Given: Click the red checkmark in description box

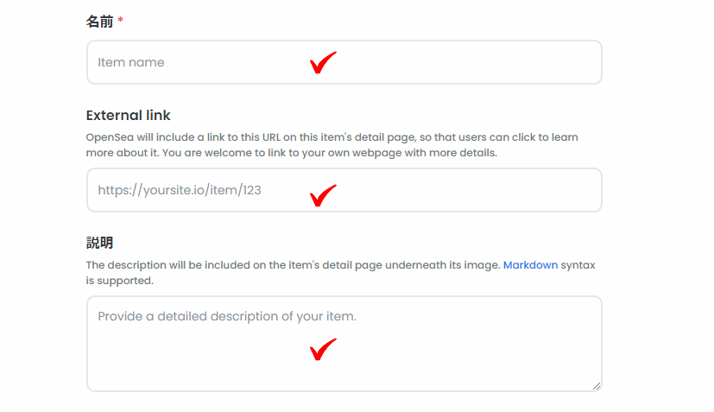Looking at the screenshot, I should [x=323, y=349].
